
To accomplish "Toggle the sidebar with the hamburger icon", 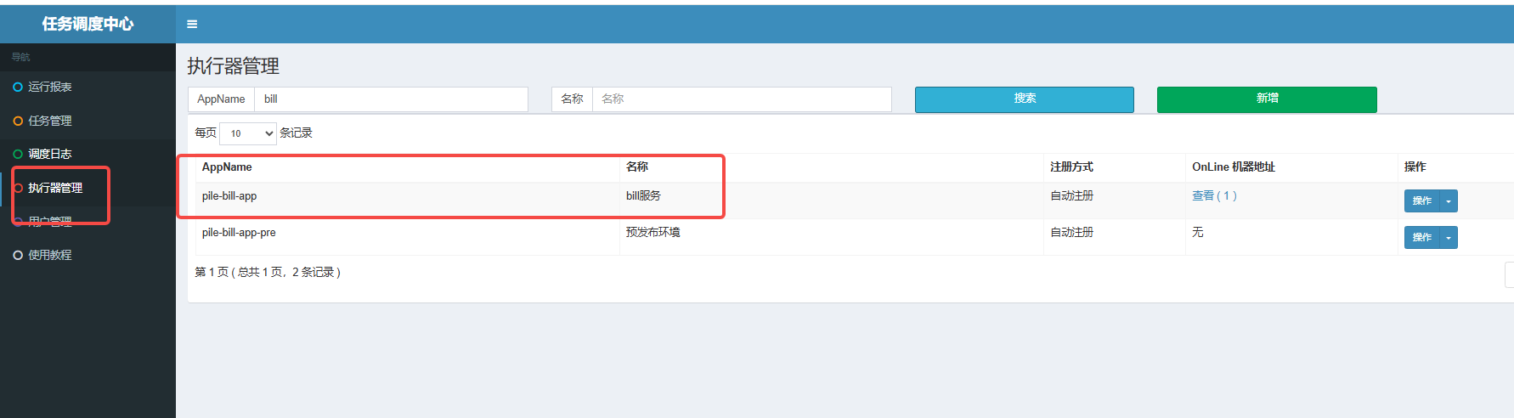I will 192,24.
